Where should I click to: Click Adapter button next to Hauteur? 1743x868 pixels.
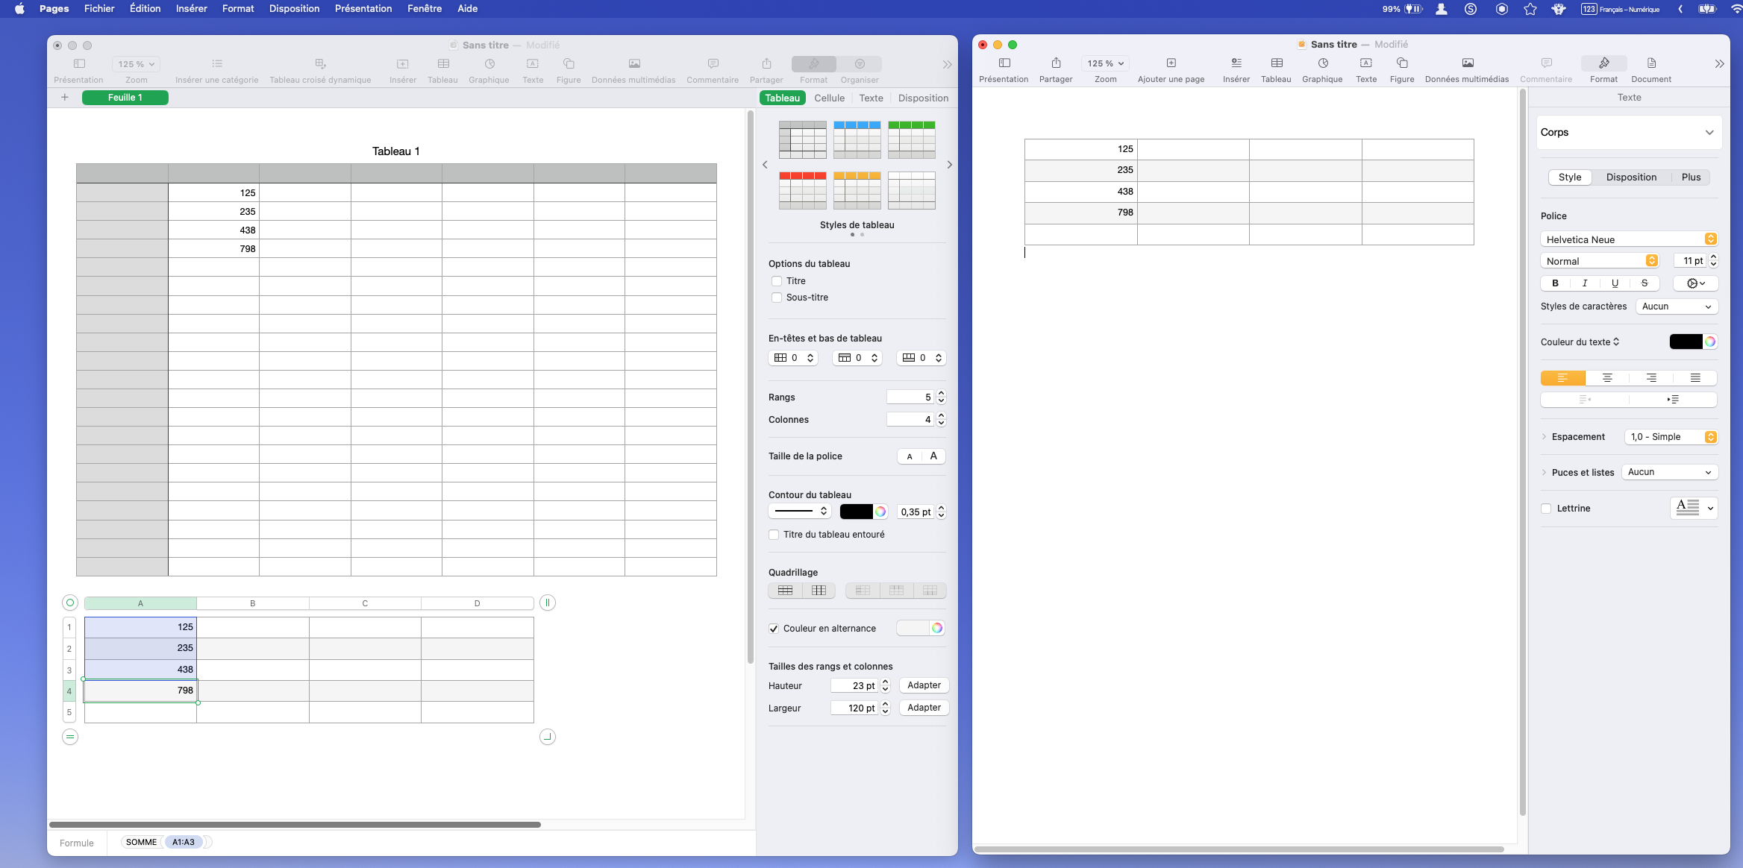(923, 685)
